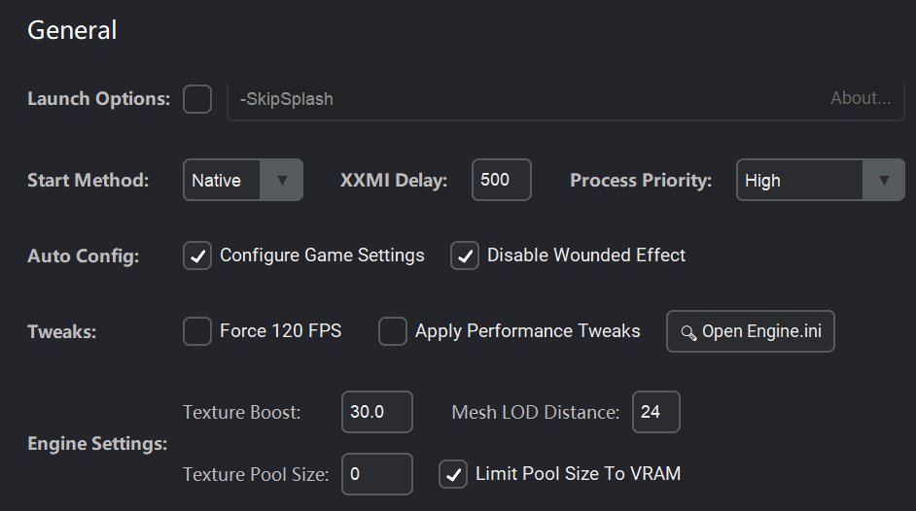Focus the Launch Options text field
Image resolution: width=916 pixels, height=511 pixels.
(x=525, y=99)
